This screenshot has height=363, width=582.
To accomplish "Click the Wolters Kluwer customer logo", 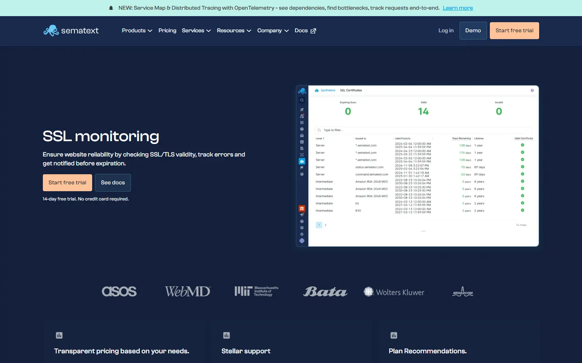I will point(394,292).
